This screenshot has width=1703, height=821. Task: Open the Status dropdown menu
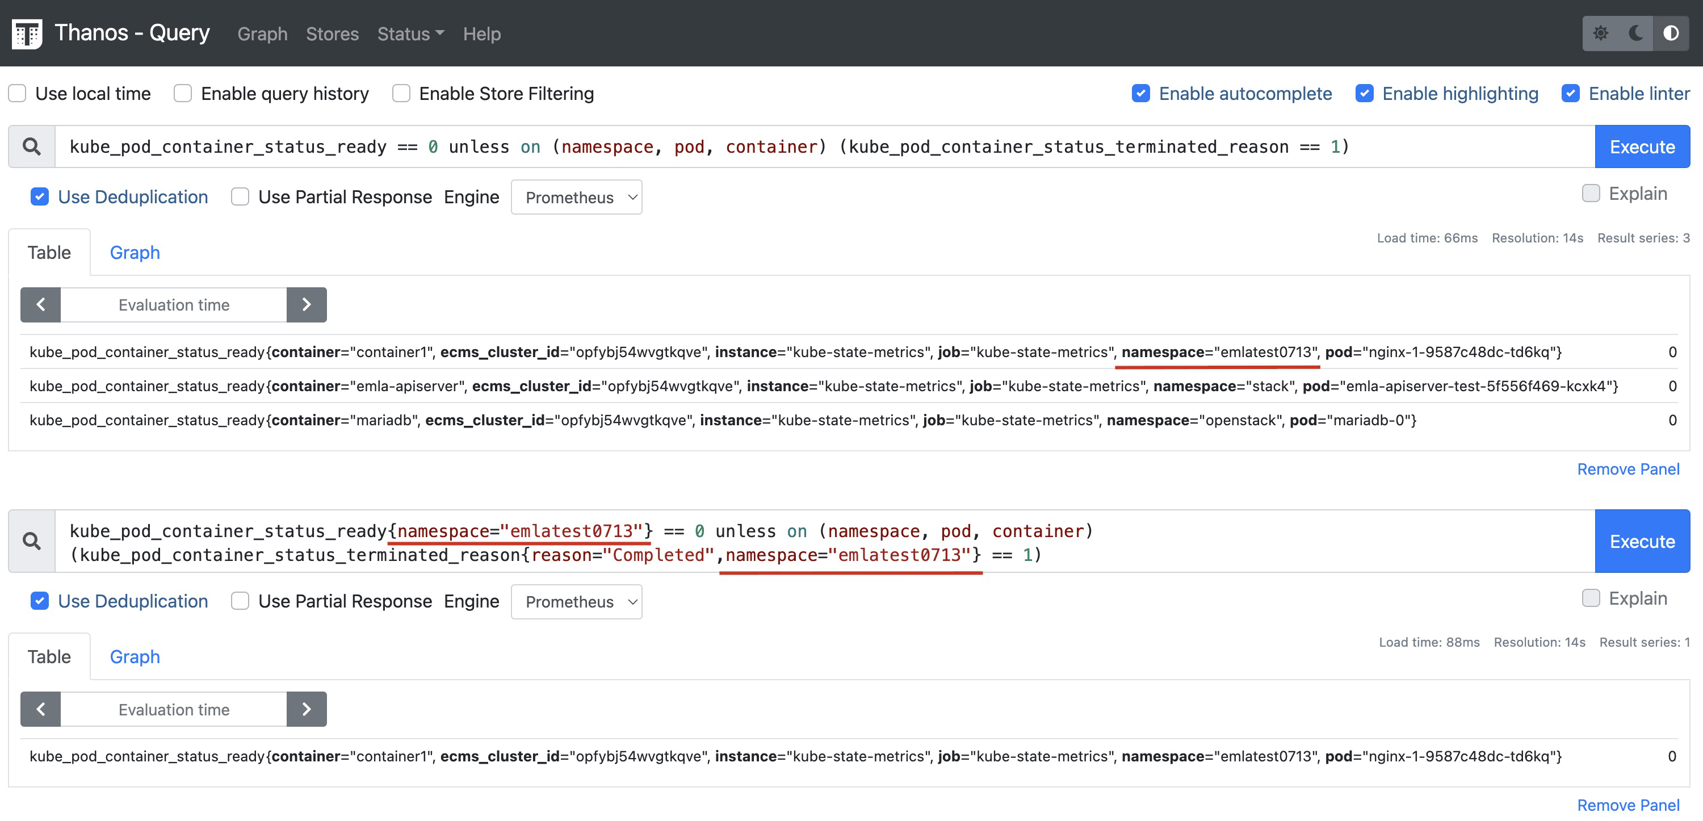(x=410, y=33)
